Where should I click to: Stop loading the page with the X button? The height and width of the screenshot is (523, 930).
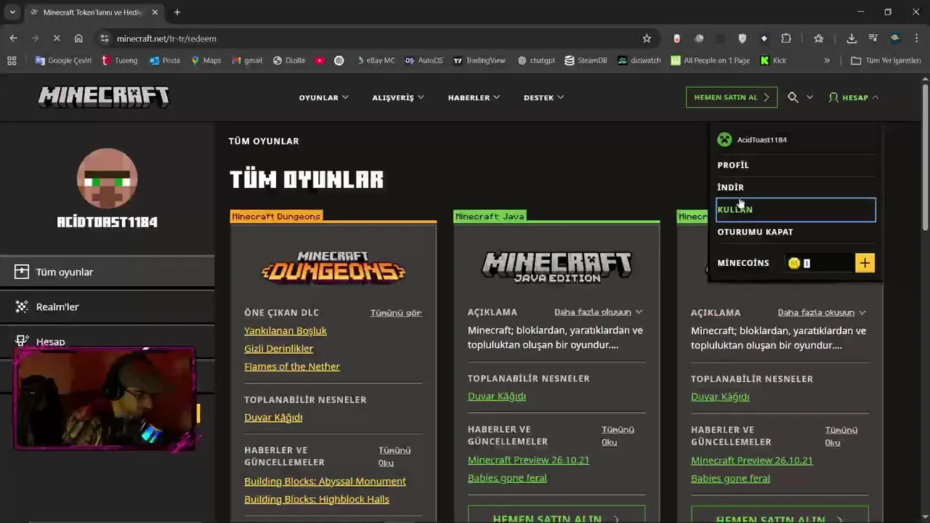(x=57, y=38)
